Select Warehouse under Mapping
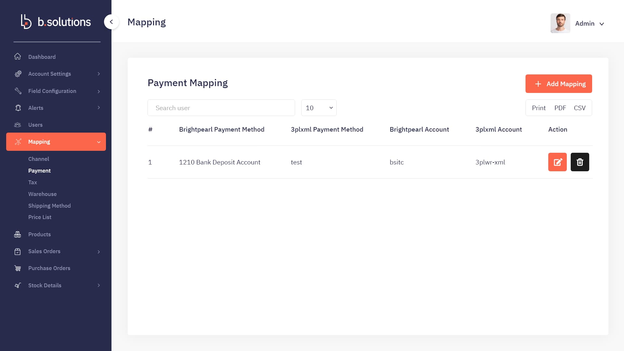Image resolution: width=624 pixels, height=351 pixels. (42, 194)
